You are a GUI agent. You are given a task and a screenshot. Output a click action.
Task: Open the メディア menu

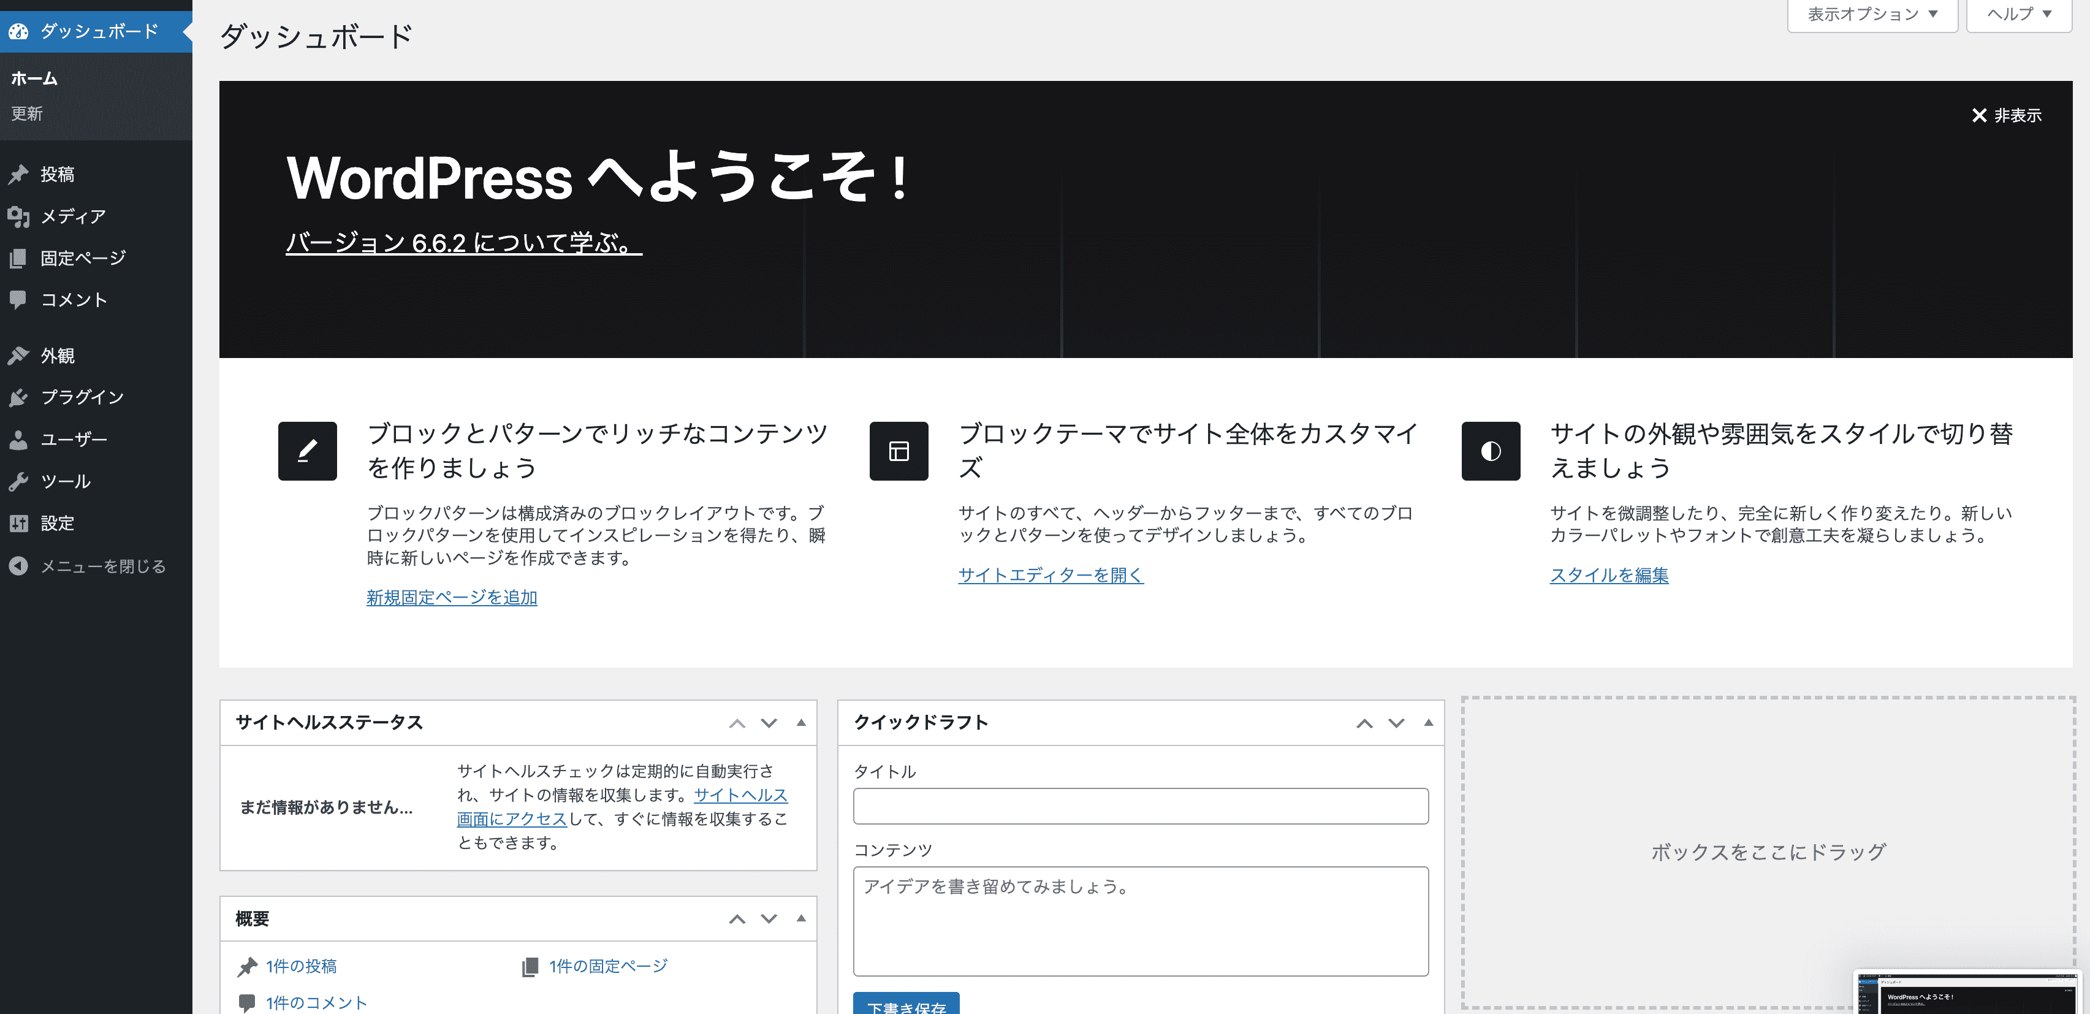[x=96, y=216]
